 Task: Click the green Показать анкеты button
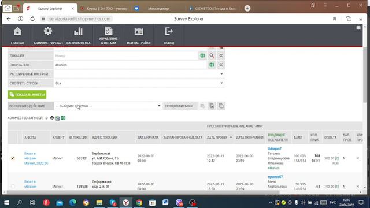pyautogui.click(x=27, y=95)
